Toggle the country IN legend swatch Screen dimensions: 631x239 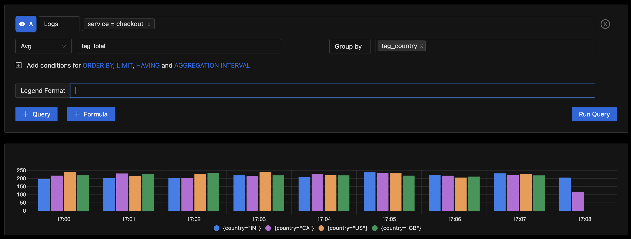point(217,228)
